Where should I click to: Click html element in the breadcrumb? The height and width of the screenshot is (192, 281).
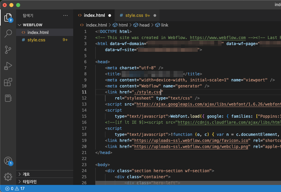[120, 25]
